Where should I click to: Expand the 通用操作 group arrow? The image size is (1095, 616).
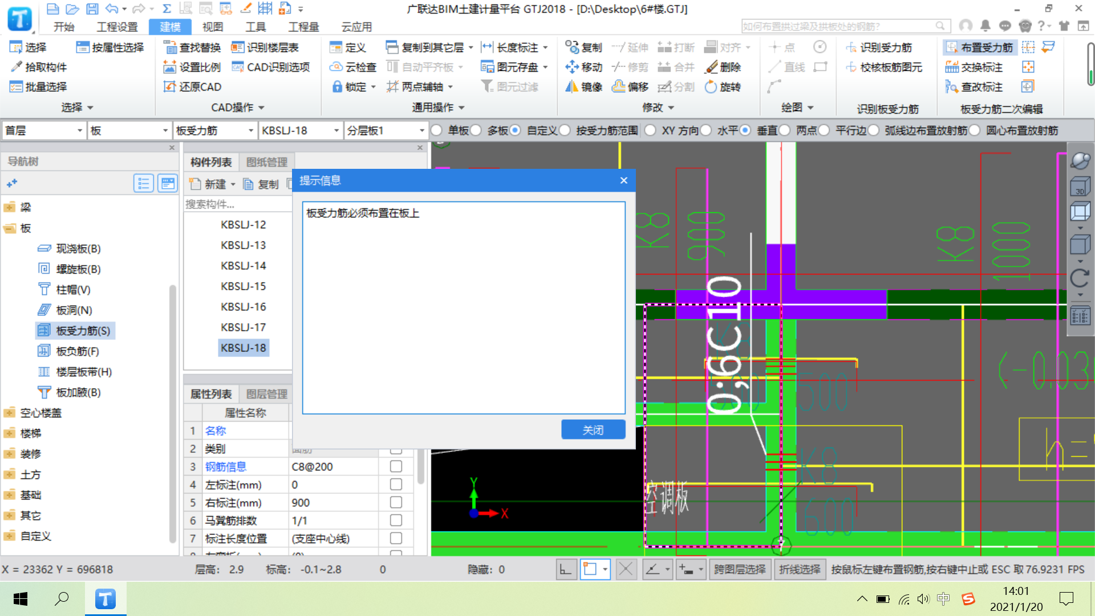pos(461,108)
